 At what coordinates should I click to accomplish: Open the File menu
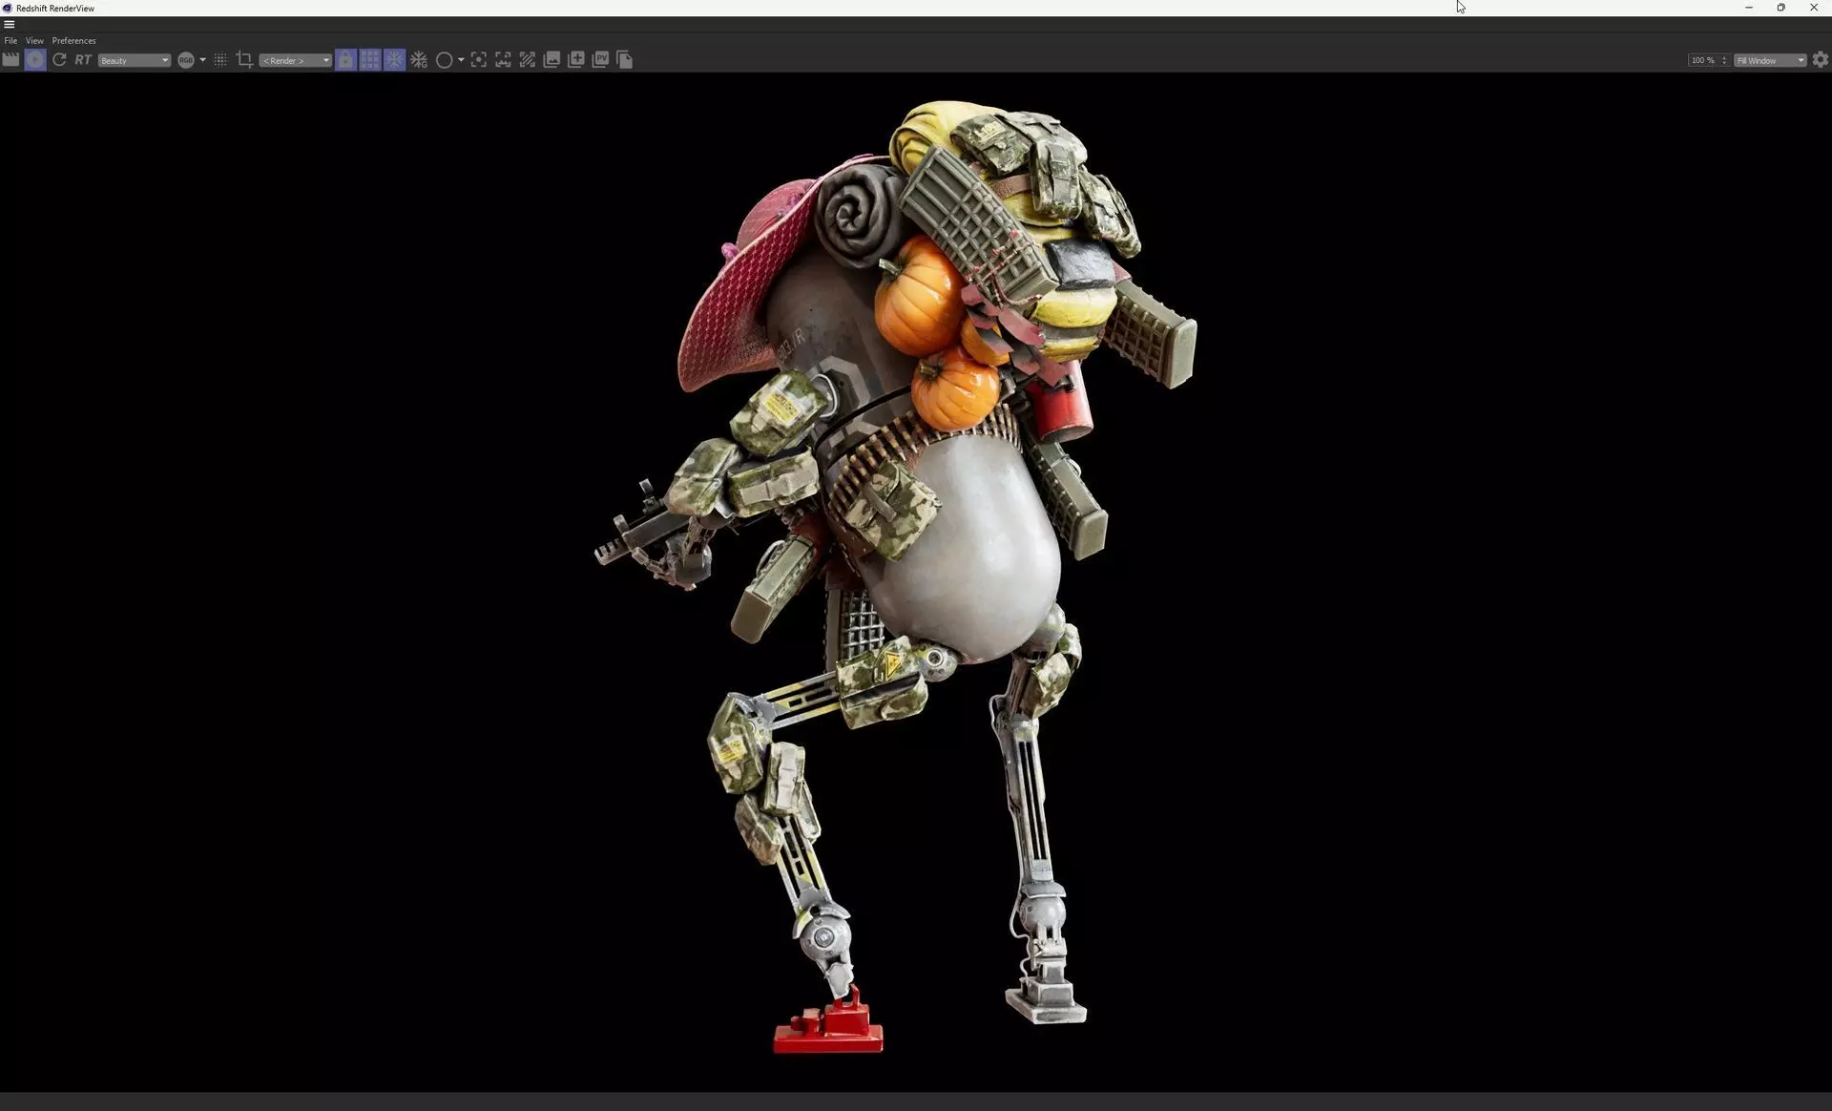pos(10,41)
